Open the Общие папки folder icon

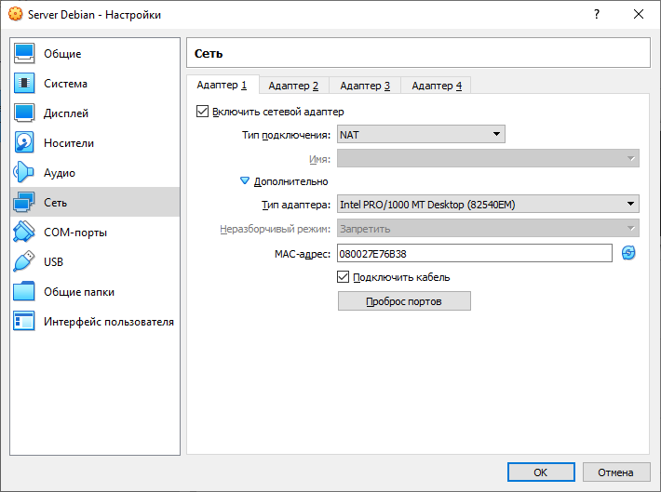click(24, 292)
